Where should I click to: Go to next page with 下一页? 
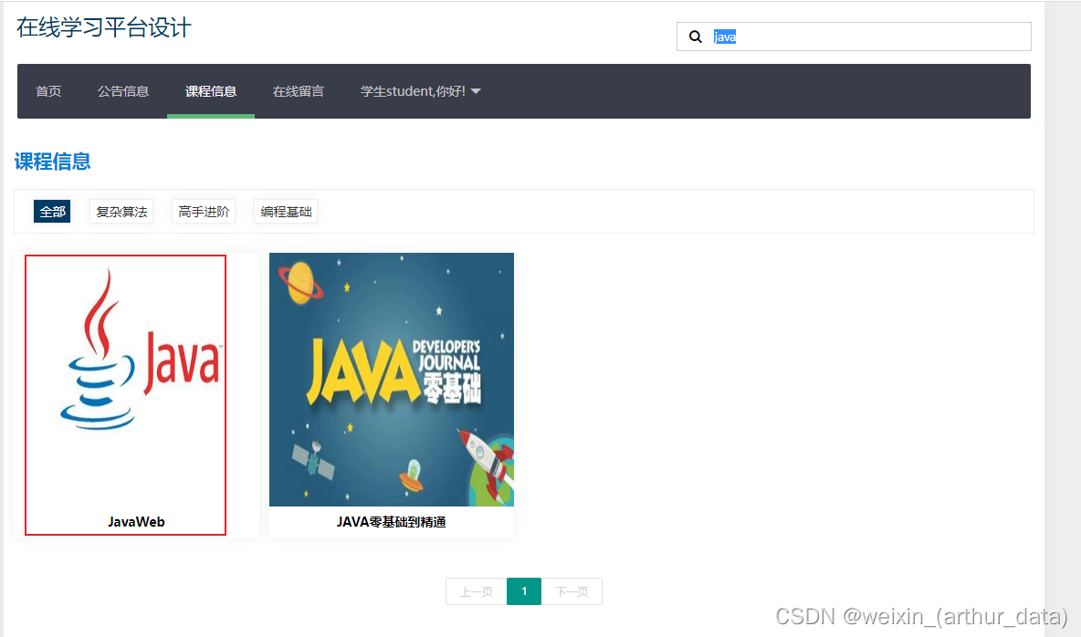pyautogui.click(x=572, y=591)
